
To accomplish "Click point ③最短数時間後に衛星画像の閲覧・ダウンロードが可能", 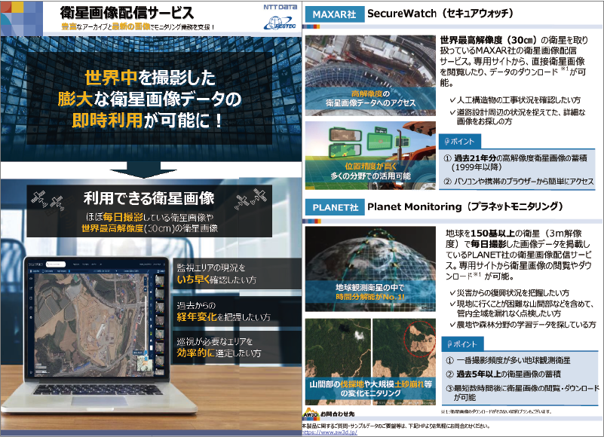I will tap(523, 393).
